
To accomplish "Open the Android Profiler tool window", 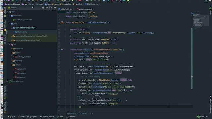I will tap(47, 117).
